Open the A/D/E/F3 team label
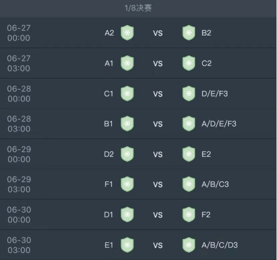Viewport: 277px width, 260px height. point(219,124)
